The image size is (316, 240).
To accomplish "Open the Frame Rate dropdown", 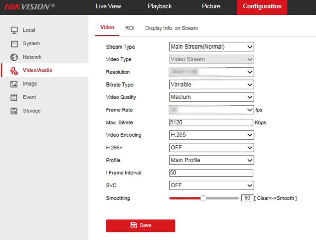I will [212, 110].
